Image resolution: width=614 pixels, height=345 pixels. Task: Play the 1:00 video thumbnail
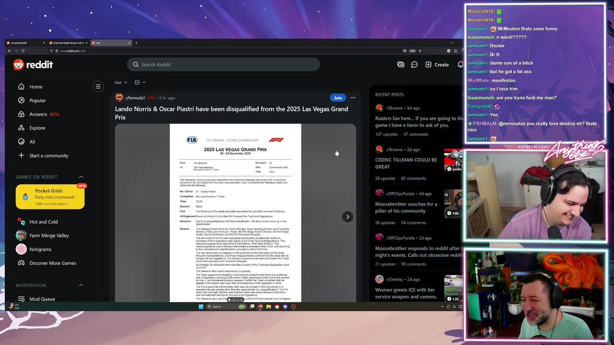(x=453, y=204)
